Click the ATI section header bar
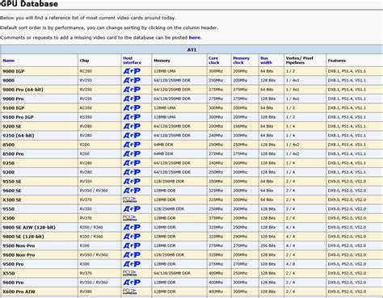The image size is (383, 298). point(191,50)
